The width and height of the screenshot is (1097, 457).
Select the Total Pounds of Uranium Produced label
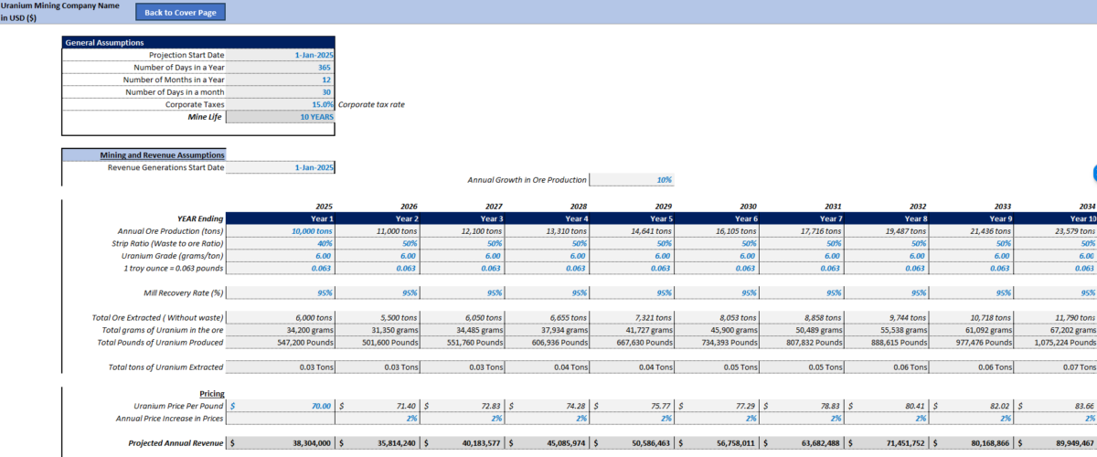[x=158, y=342]
